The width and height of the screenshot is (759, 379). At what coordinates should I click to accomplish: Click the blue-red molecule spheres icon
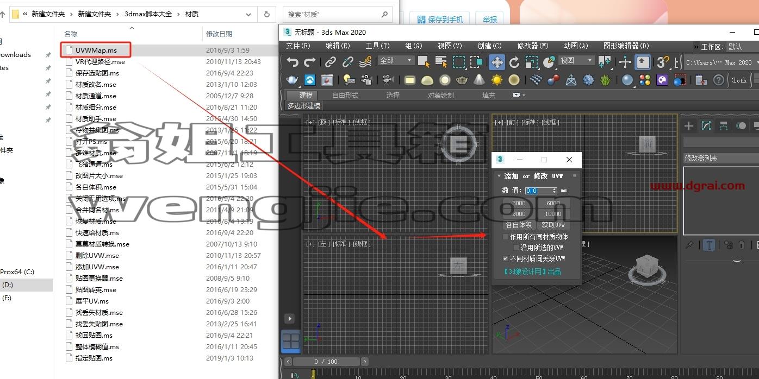point(553,80)
